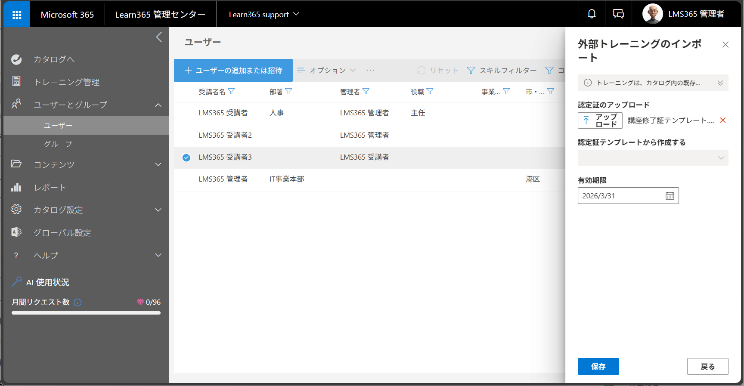The width and height of the screenshot is (744, 386).
Task: Click the monthly requests progress bar
Action: tap(86, 313)
